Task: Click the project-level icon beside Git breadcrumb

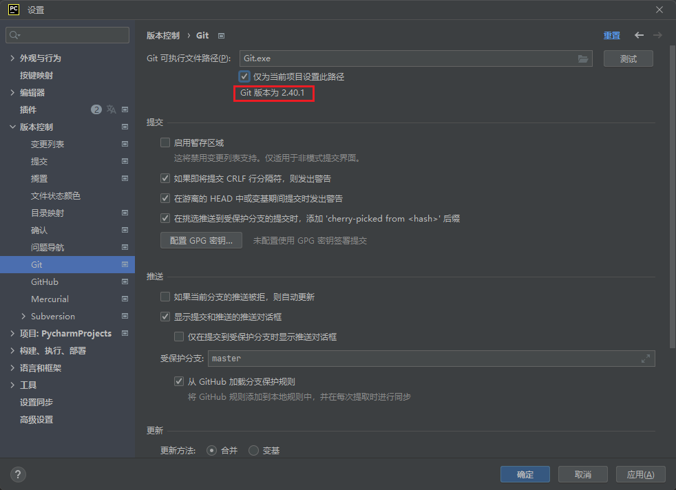Action: click(x=221, y=36)
